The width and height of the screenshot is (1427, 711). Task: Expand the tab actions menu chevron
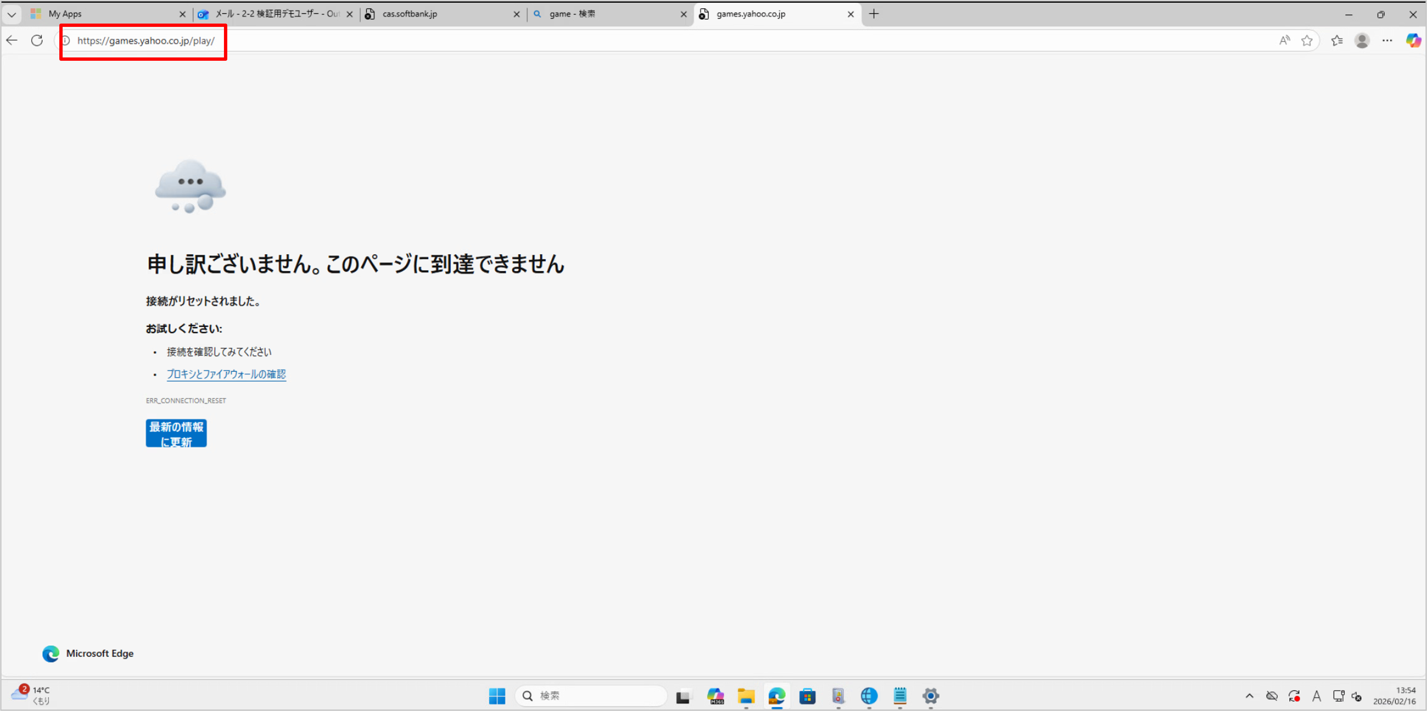[x=12, y=14]
